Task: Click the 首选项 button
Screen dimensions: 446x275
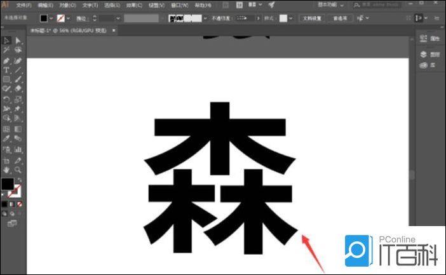Action: [x=340, y=18]
